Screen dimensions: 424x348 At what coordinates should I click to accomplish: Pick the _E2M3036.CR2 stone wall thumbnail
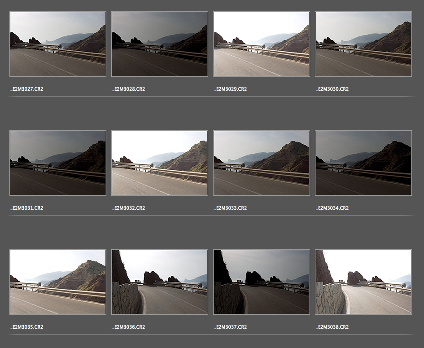(x=160, y=282)
